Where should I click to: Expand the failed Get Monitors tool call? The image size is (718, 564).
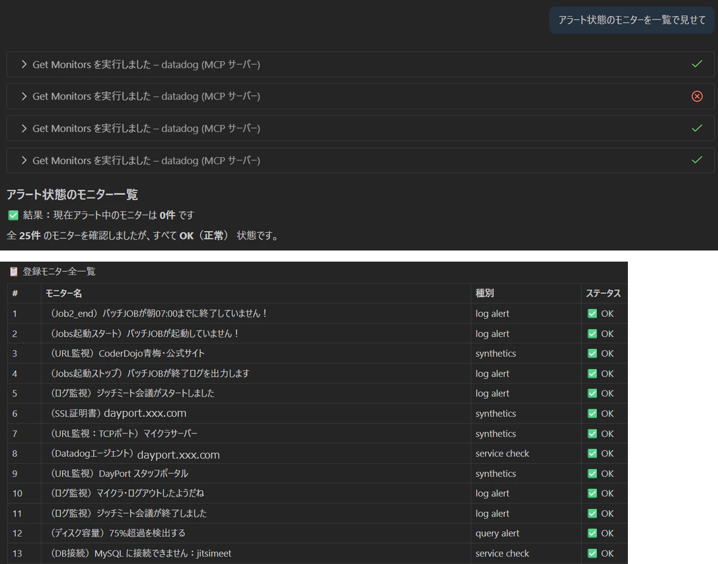(24, 96)
